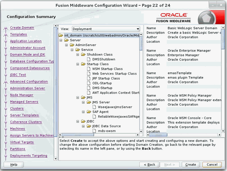The height and width of the screenshot is (171, 227).
Task: Select the DMSShutdown tree row
Action: [104, 59]
